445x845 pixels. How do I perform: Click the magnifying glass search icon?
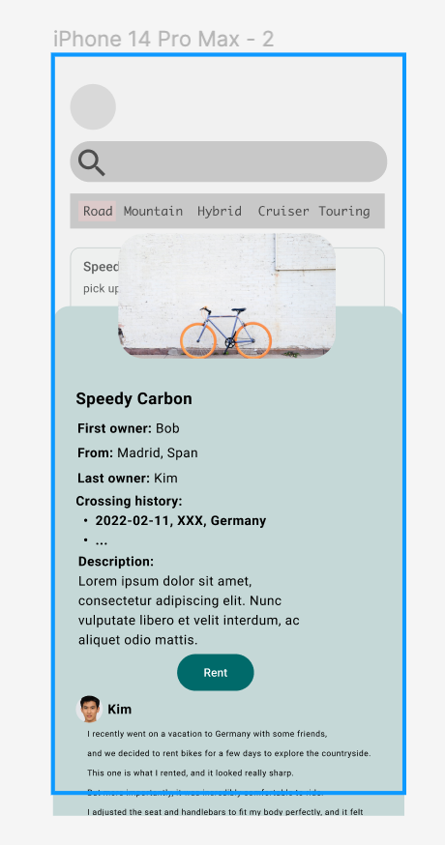92,162
